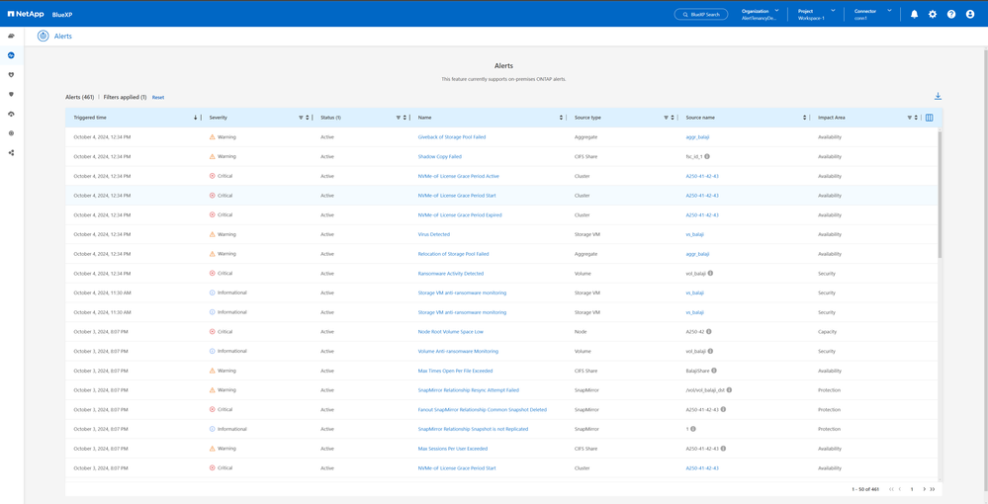
Task: Download the alerts list via download icon
Action: click(x=938, y=96)
